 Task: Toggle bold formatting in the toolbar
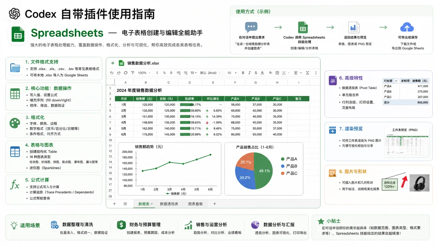coord(243,73)
